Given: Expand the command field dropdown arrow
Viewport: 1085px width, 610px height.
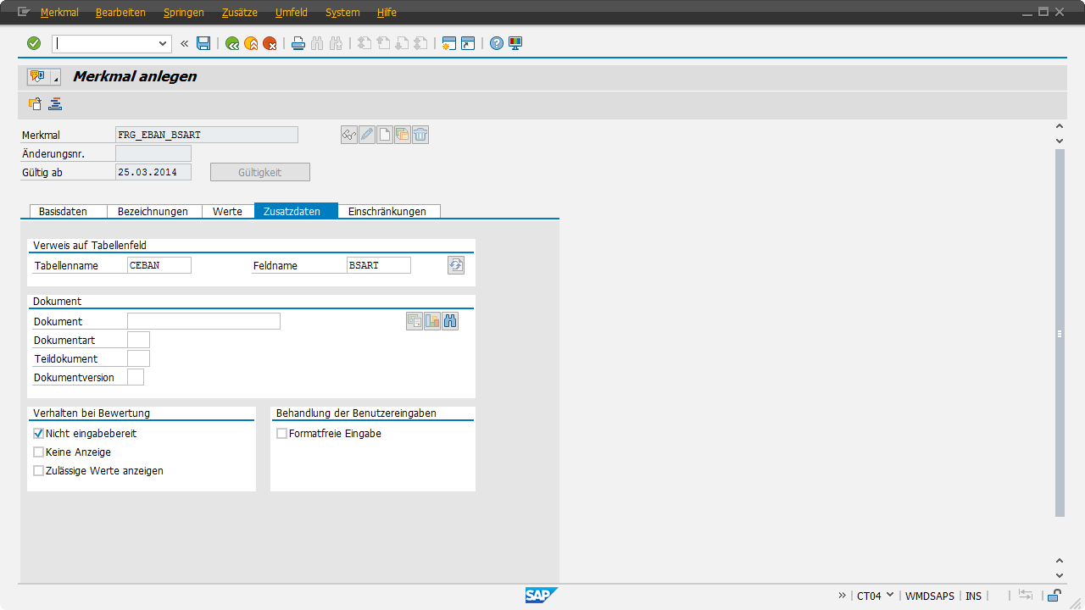Looking at the screenshot, I should pyautogui.click(x=164, y=43).
